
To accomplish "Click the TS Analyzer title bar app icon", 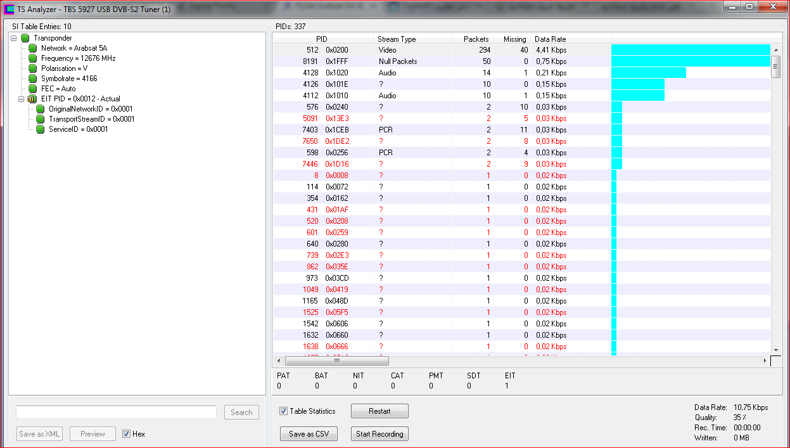I will coord(10,9).
